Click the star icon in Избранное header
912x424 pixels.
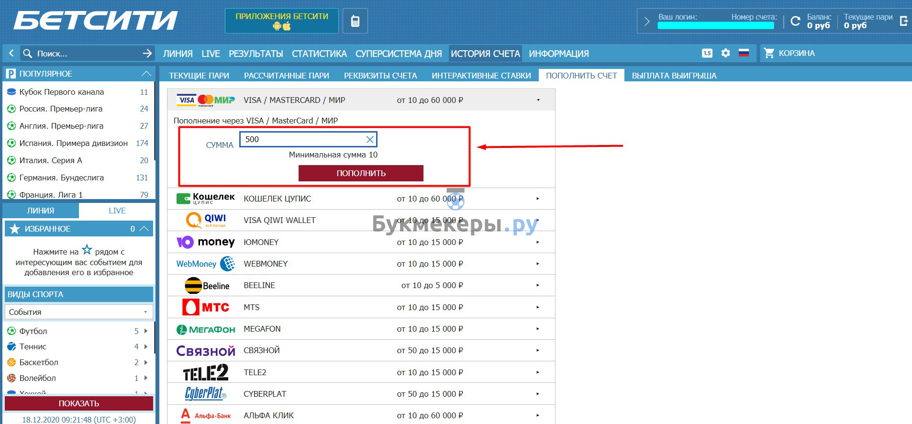pos(15,229)
